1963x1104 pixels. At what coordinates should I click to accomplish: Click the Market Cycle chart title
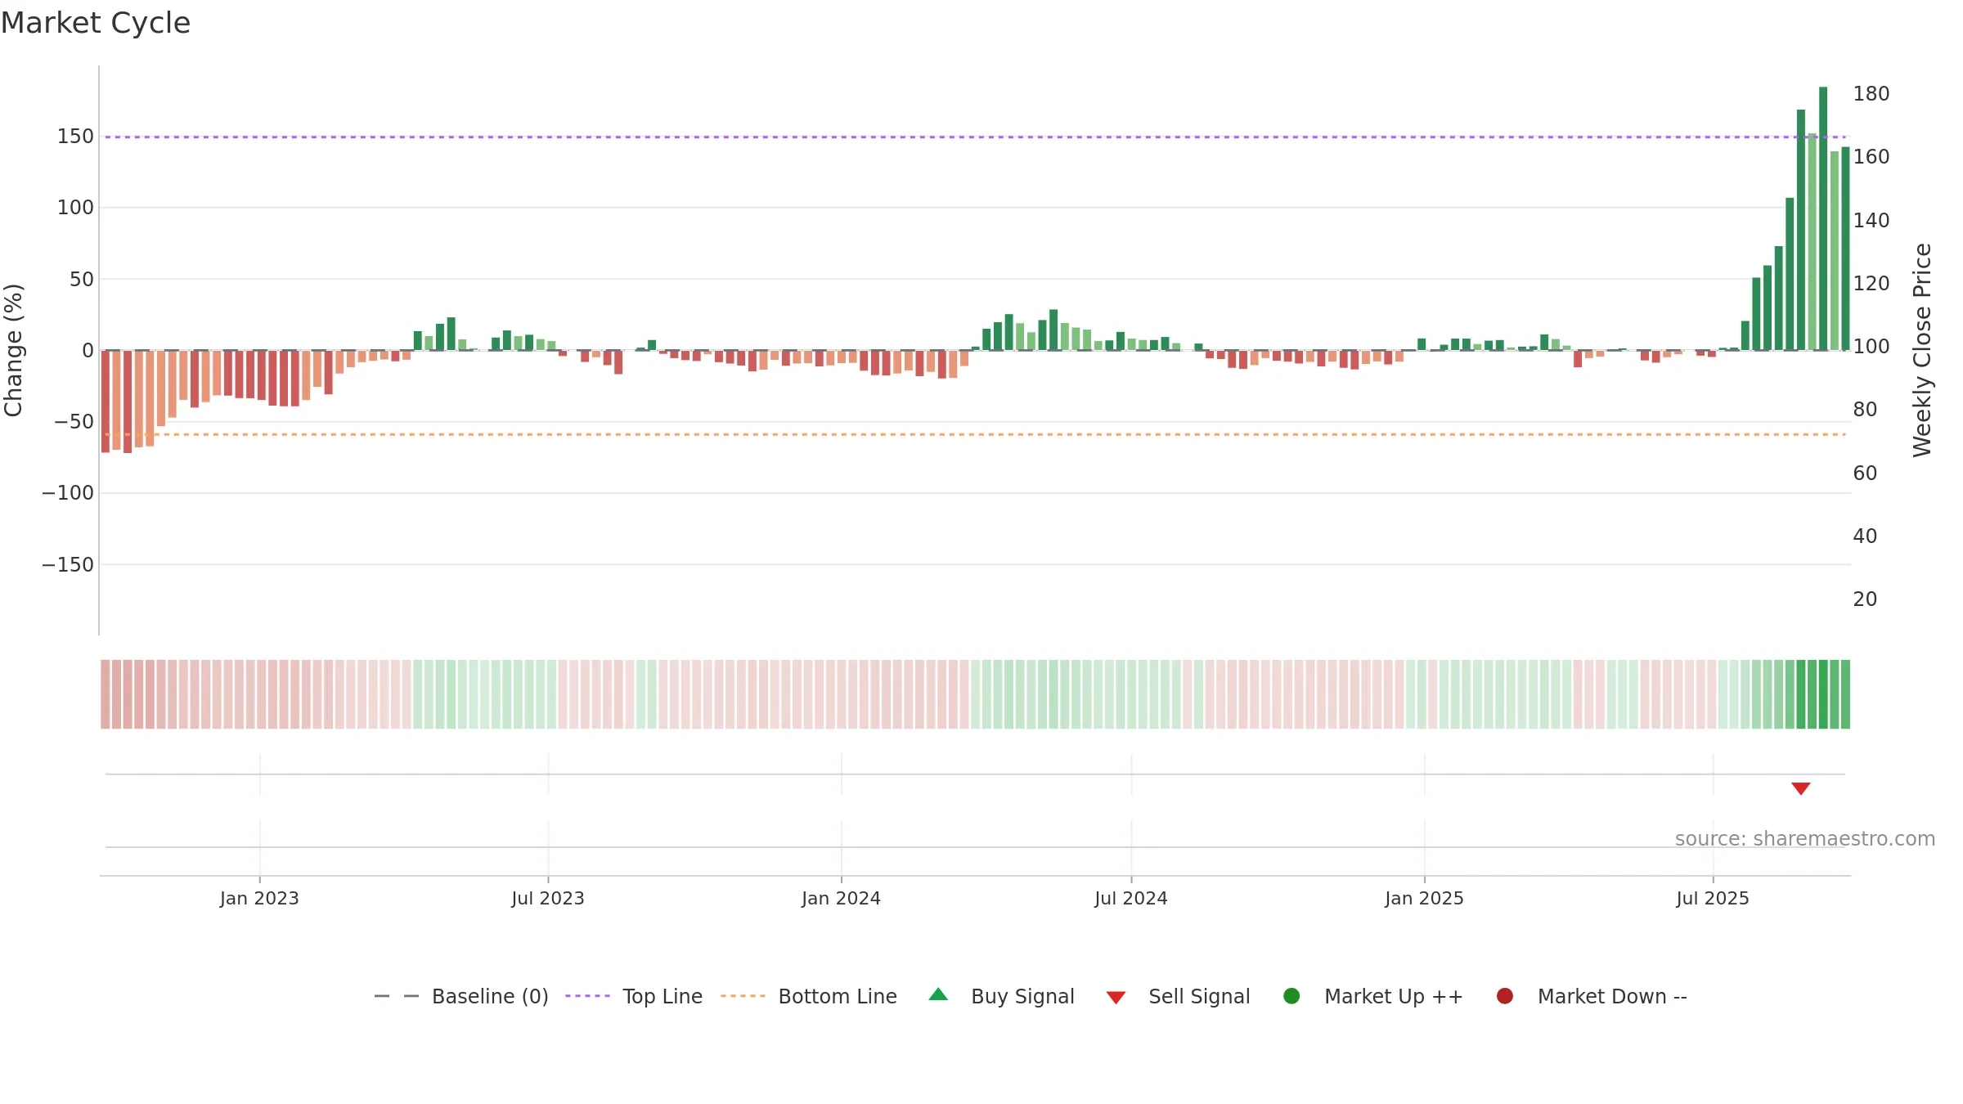(96, 23)
